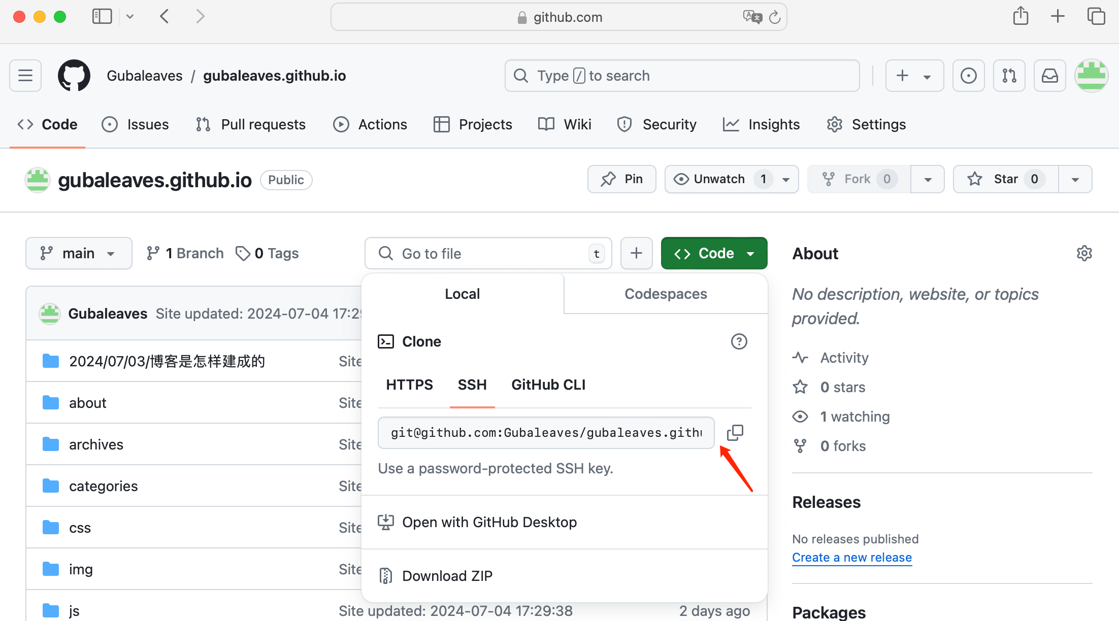Screen dimensions: 1119x621
Task: Open the repository Settings tab
Action: 866,124
